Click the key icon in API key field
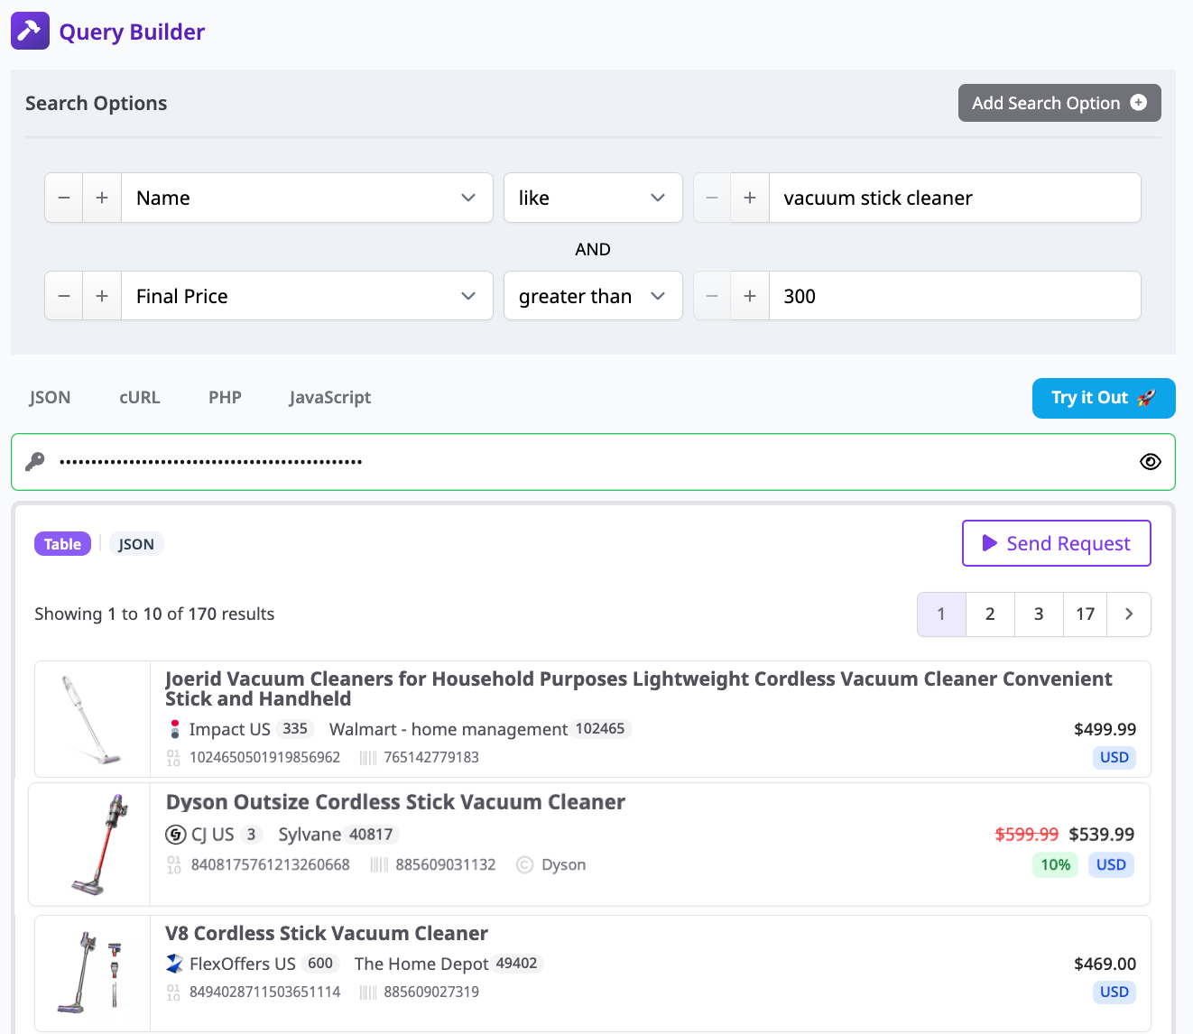The width and height of the screenshot is (1193, 1034). pyautogui.click(x=35, y=462)
